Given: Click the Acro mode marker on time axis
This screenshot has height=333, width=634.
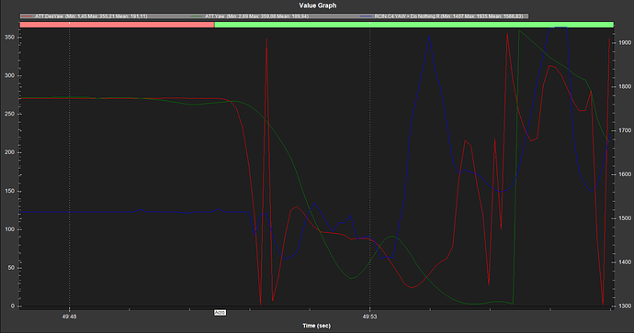Looking at the screenshot, I should coord(220,313).
